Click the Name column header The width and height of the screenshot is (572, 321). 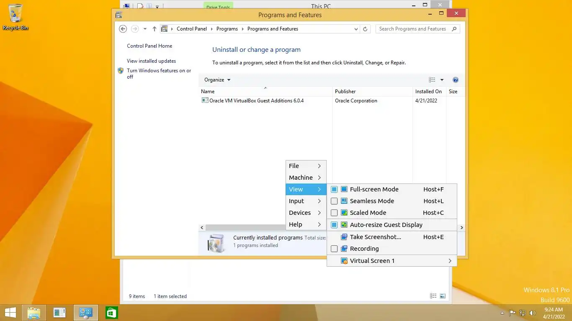pyautogui.click(x=265, y=91)
